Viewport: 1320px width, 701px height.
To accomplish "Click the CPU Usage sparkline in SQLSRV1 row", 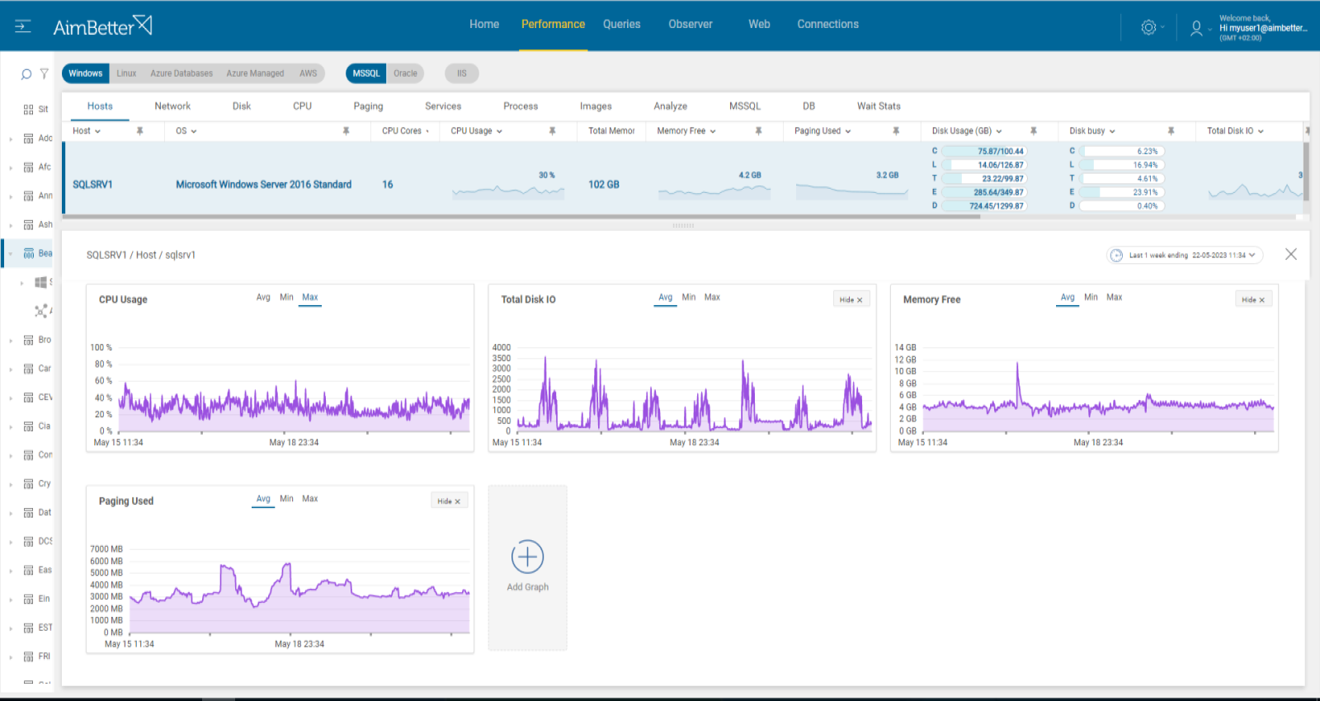I will pyautogui.click(x=508, y=191).
